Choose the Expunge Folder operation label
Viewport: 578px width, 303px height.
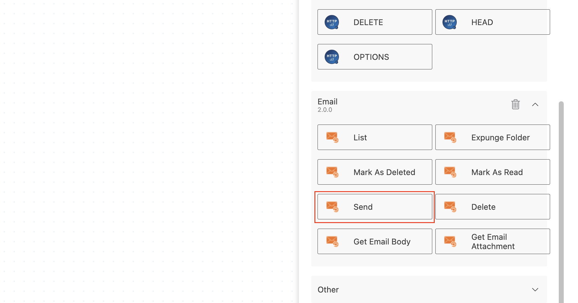(x=500, y=138)
